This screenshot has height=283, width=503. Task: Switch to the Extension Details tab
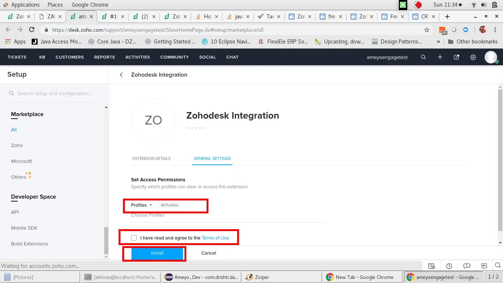(151, 158)
